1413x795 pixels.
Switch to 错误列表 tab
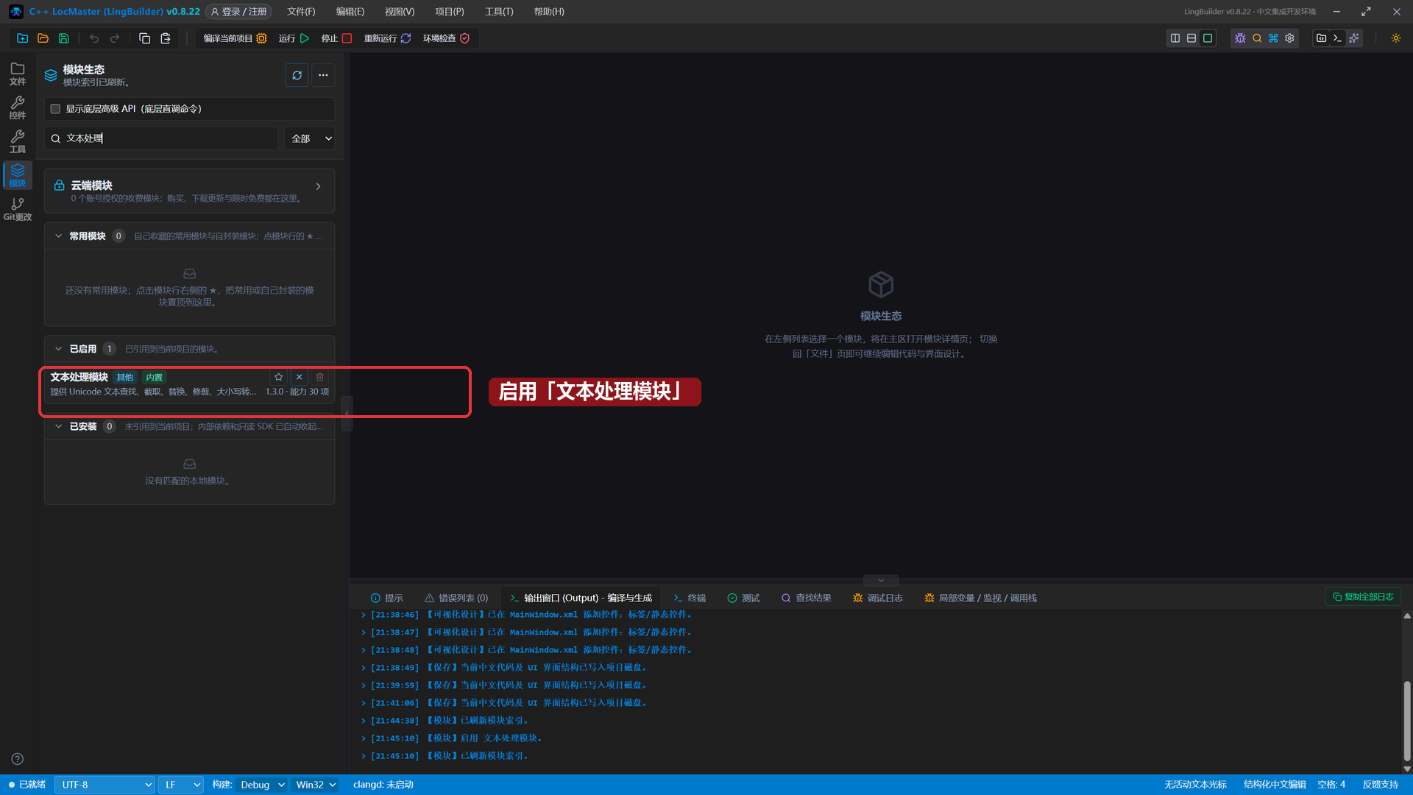[456, 598]
